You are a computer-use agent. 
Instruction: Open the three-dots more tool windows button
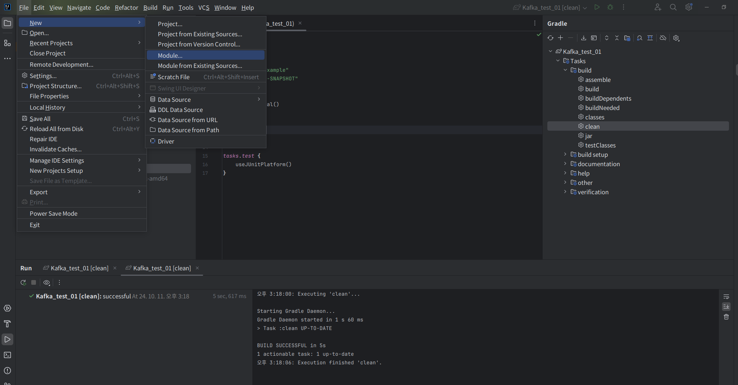click(x=7, y=59)
